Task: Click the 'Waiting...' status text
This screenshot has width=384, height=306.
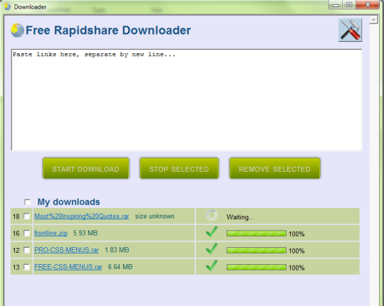Action: point(240,217)
